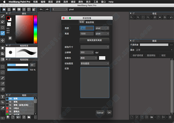
Task: Select the Move tool
Action: coord(3,41)
